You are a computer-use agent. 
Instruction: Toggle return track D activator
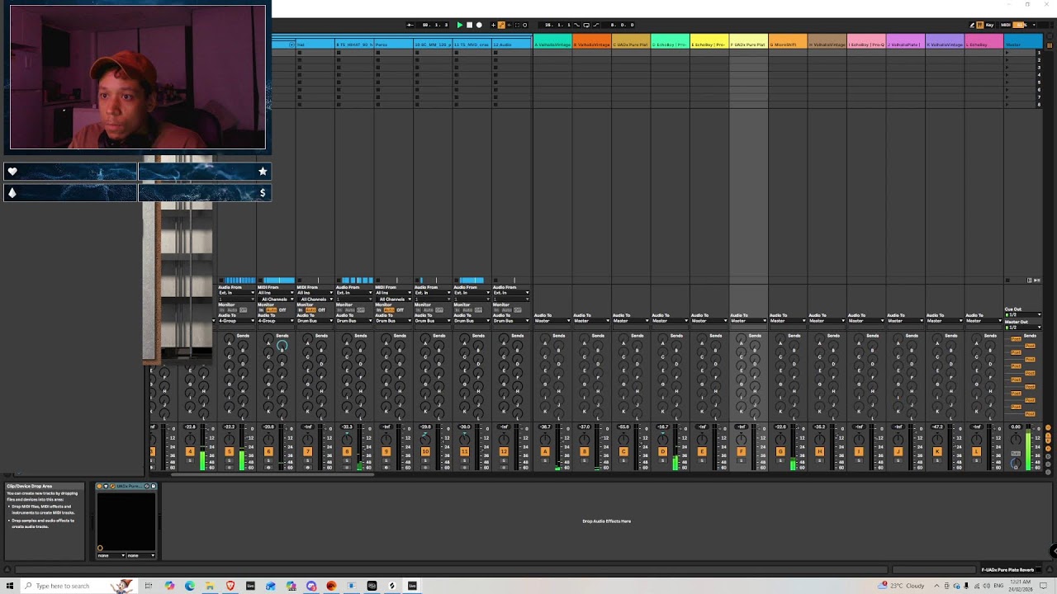pos(662,451)
